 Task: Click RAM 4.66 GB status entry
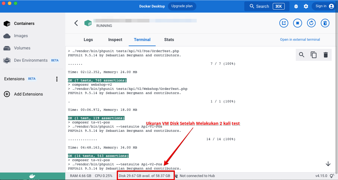(81, 176)
